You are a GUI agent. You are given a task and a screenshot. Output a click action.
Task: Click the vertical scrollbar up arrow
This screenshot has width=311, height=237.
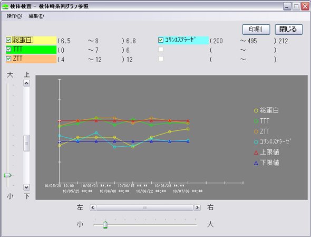26,83
